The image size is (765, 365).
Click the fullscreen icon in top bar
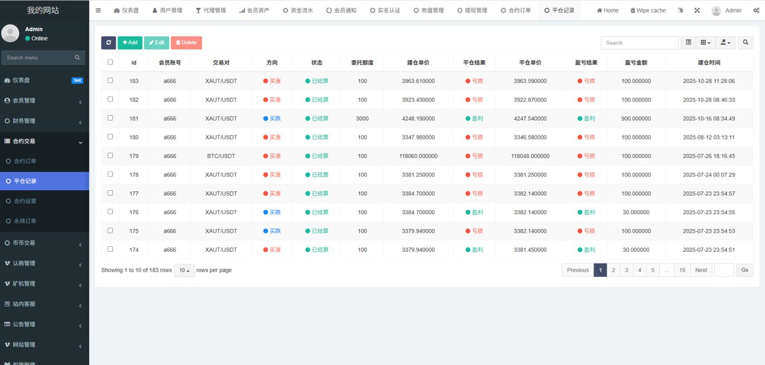(x=697, y=10)
